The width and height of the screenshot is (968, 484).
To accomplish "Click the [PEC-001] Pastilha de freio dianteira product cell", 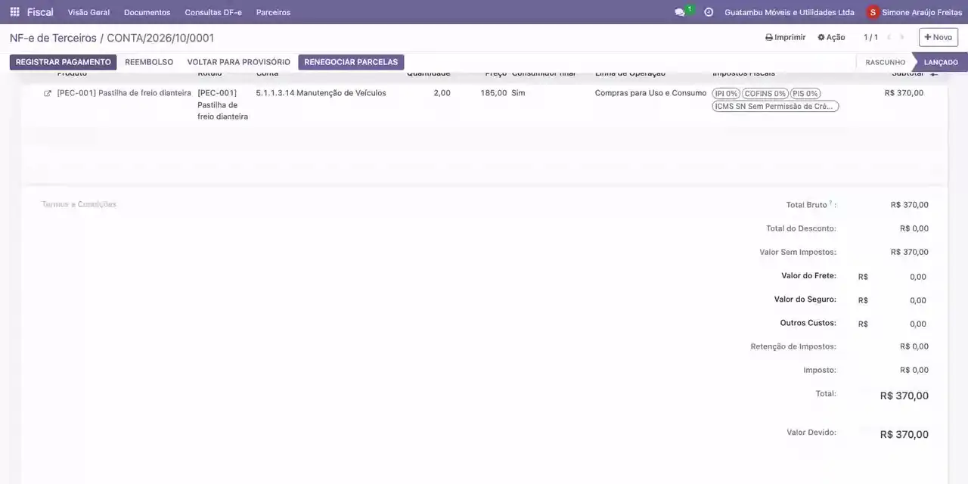I will tap(124, 93).
